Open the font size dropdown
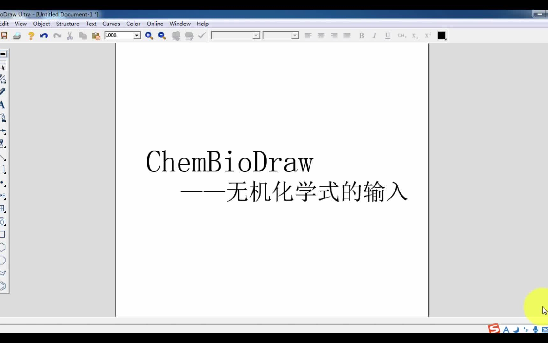This screenshot has height=343, width=548. point(295,35)
